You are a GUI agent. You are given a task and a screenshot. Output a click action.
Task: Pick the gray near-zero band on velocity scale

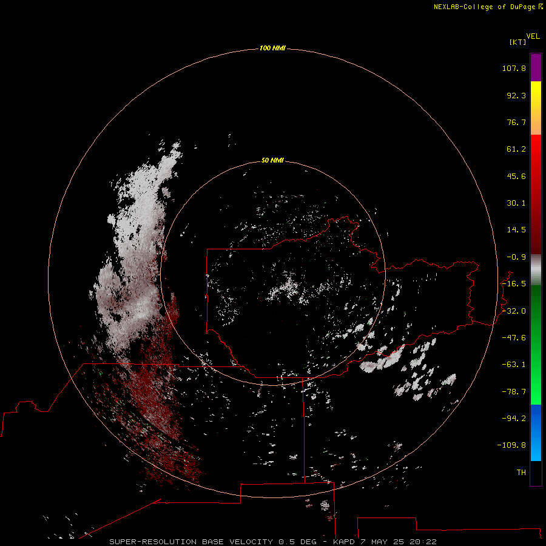tap(536, 269)
